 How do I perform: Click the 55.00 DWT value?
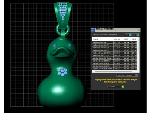coord(126,50)
